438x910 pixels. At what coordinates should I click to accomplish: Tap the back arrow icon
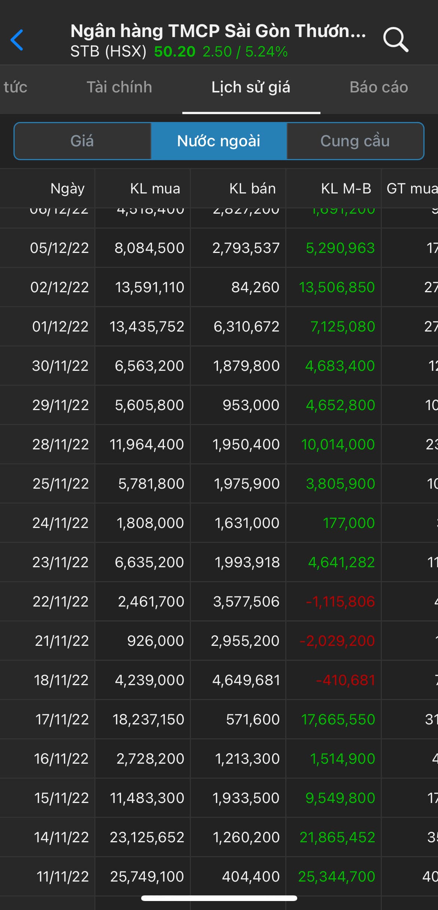click(x=17, y=40)
